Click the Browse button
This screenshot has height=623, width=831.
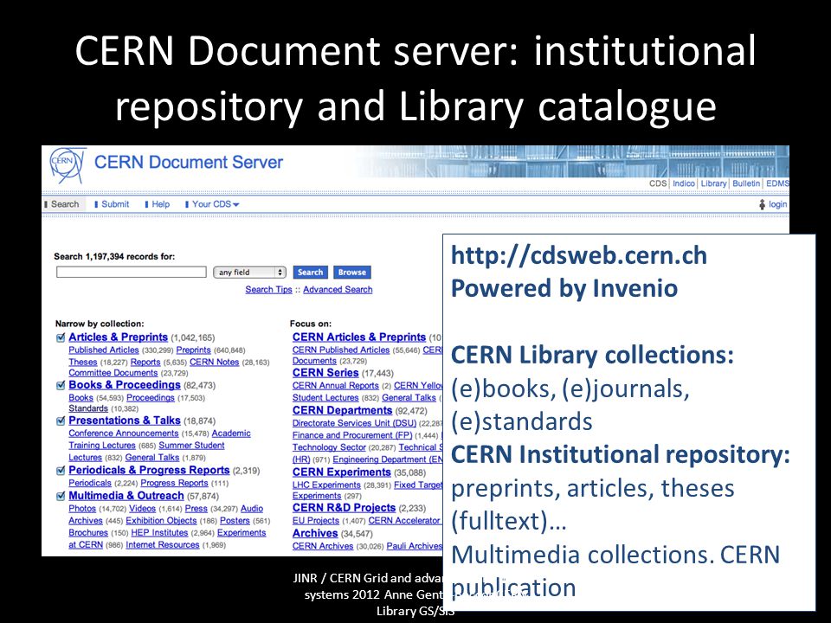[352, 273]
